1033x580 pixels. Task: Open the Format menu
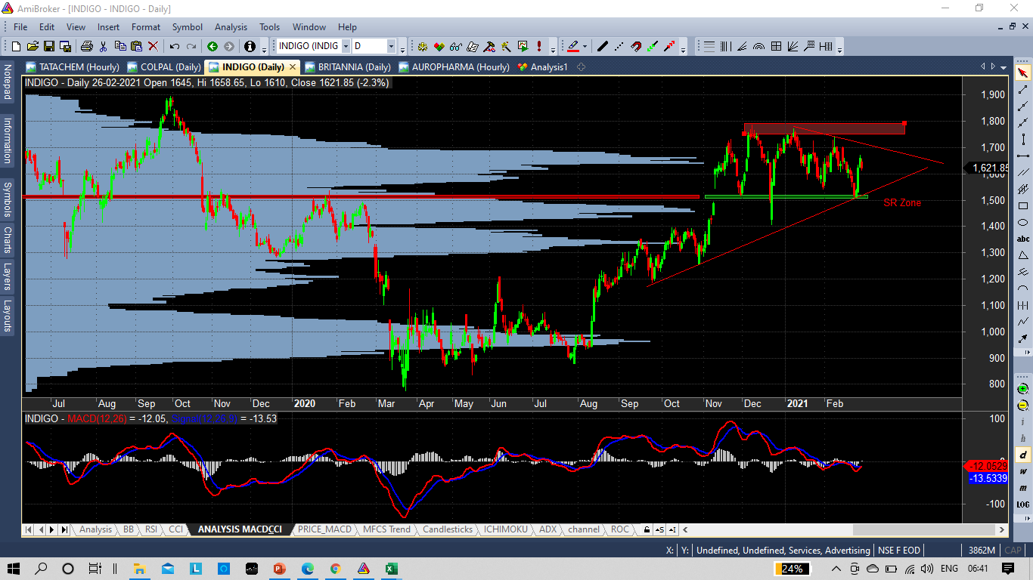tap(146, 26)
